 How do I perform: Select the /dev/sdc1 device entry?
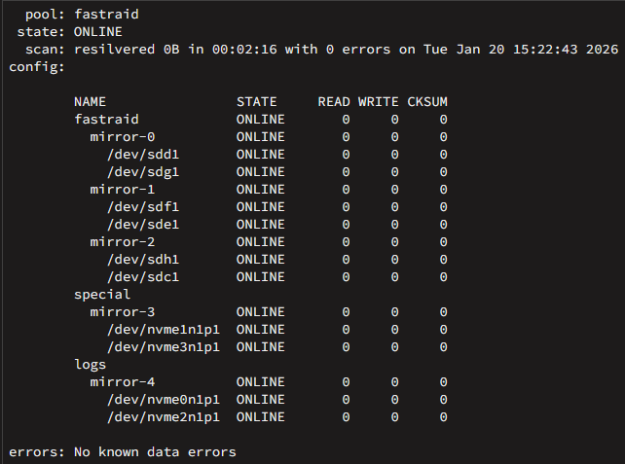coord(143,277)
